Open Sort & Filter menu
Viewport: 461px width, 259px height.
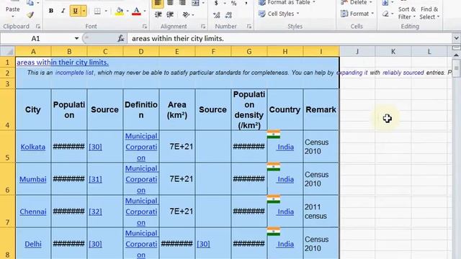[406, 13]
